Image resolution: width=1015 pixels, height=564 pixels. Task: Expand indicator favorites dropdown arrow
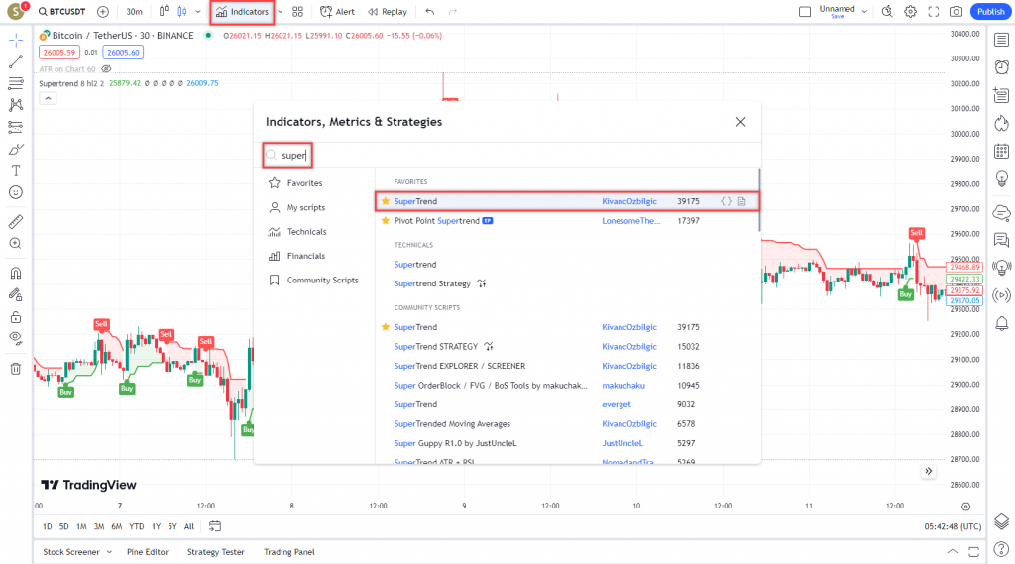[281, 12]
